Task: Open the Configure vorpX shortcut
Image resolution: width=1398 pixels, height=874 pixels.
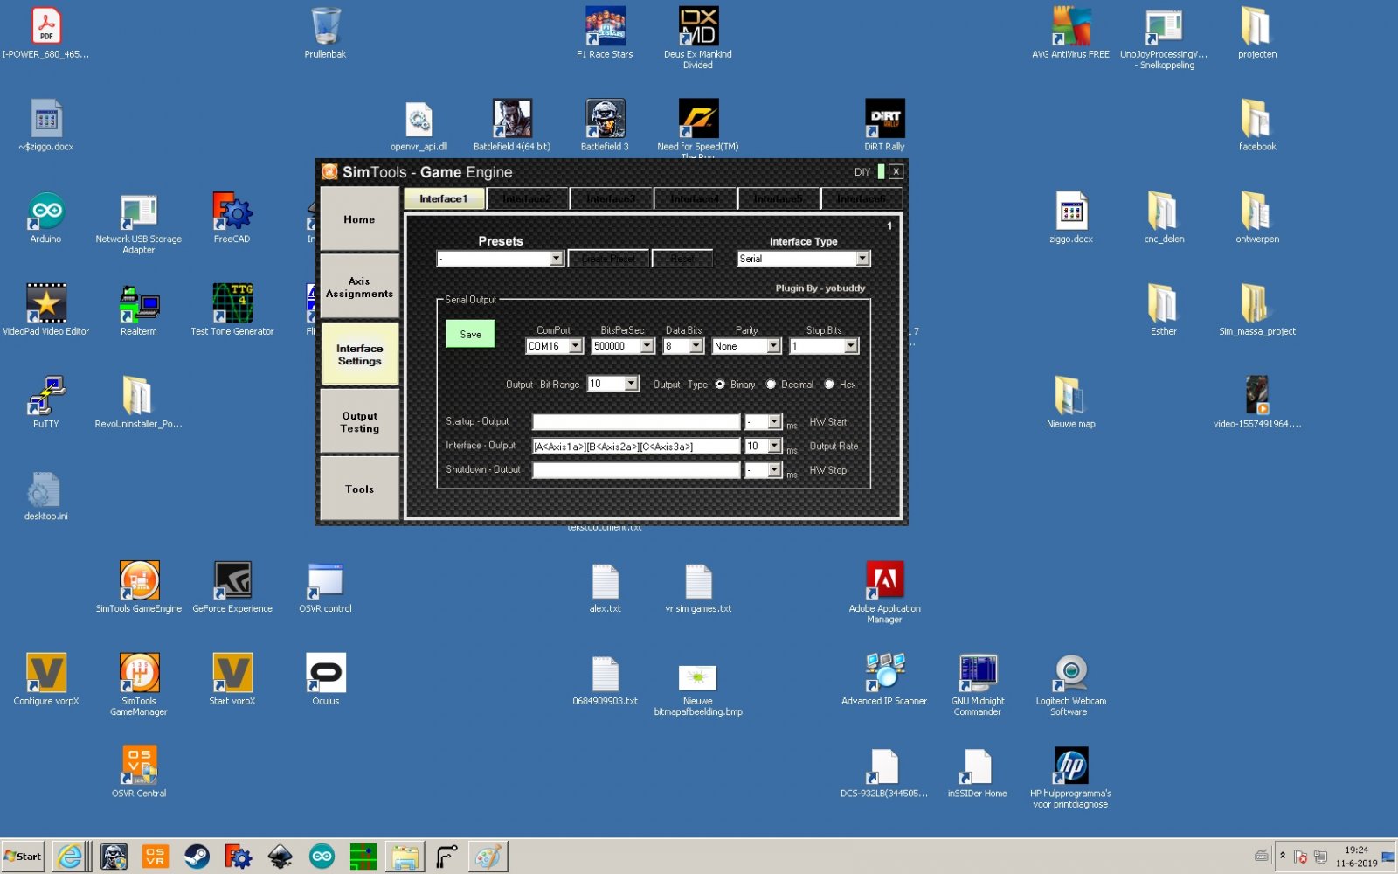Action: tap(46, 679)
